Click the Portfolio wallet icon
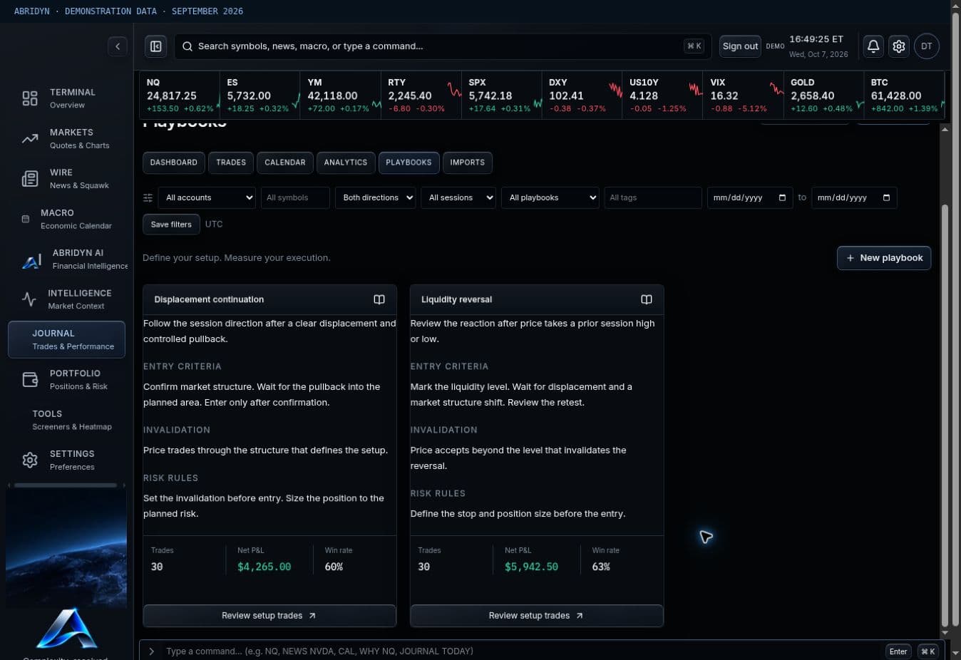 [x=30, y=380]
